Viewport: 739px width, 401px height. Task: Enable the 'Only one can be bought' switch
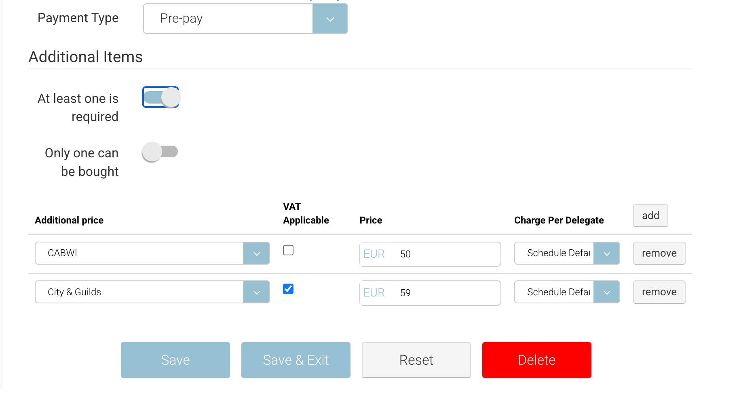point(160,152)
